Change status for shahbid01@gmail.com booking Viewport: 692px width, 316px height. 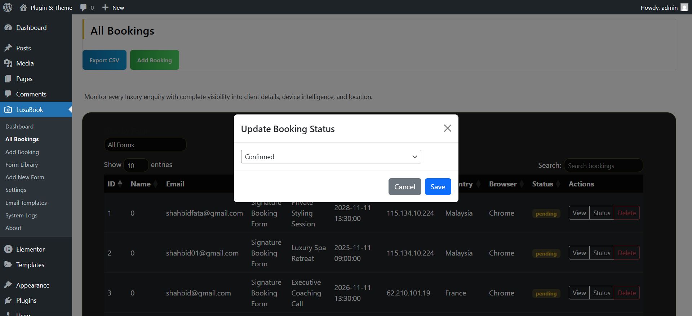point(602,253)
